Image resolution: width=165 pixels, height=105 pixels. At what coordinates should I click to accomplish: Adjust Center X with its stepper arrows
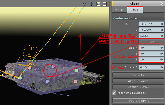[x=162, y=24]
